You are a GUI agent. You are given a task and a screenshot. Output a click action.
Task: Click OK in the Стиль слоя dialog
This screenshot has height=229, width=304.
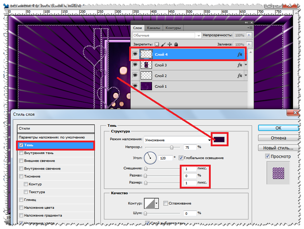click(278, 128)
